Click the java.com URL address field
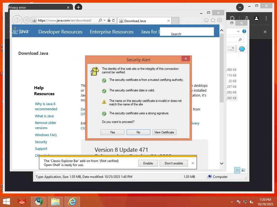 (65, 20)
